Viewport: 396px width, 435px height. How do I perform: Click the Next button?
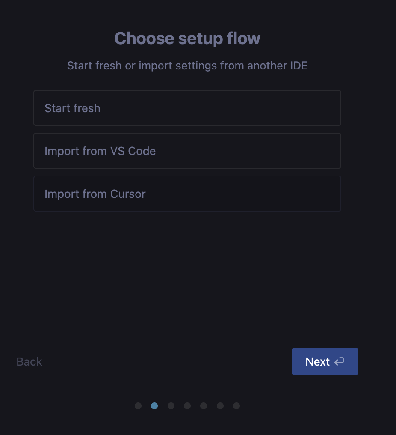tap(325, 361)
